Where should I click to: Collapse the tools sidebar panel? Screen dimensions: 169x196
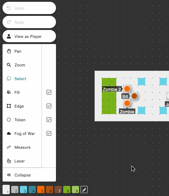pyautogui.click(x=29, y=175)
